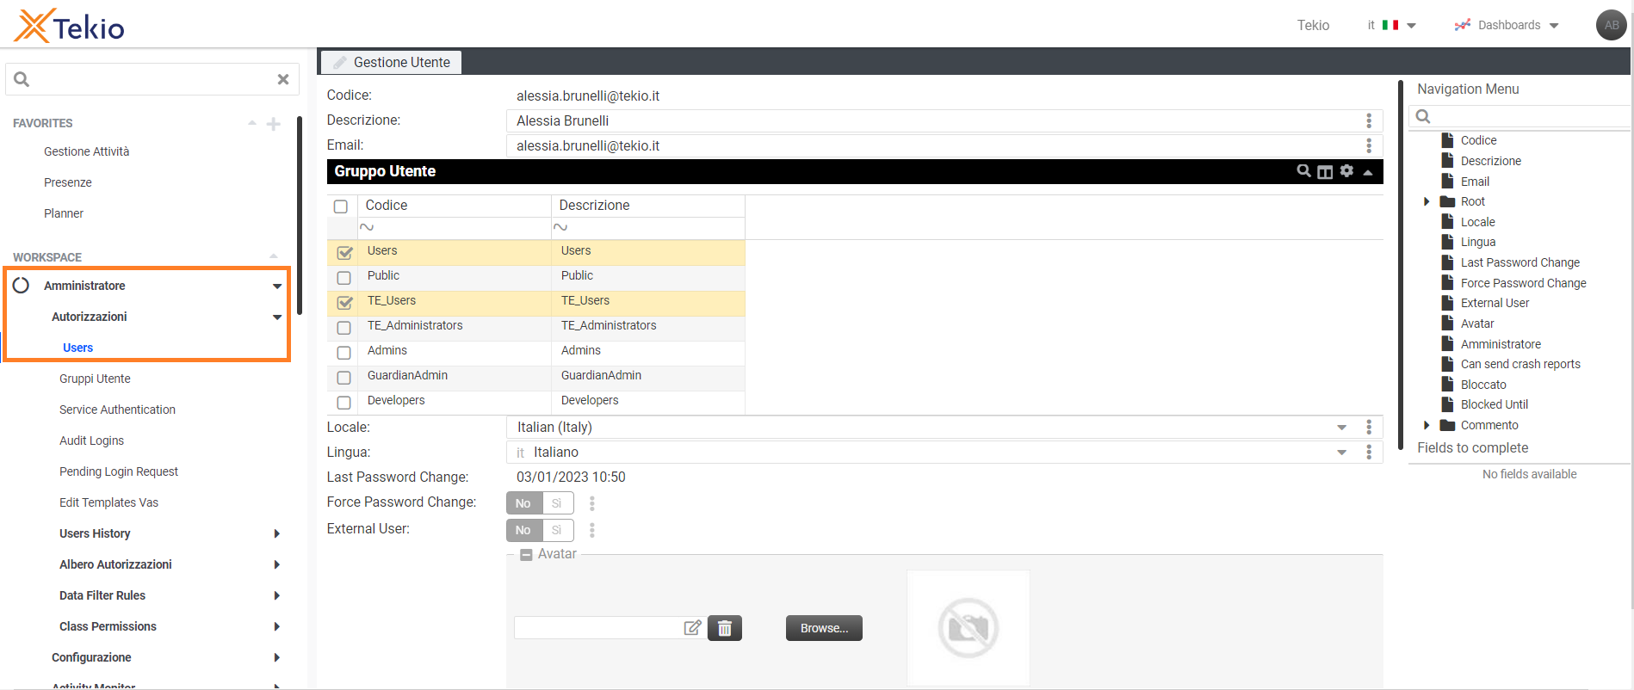Add a favorite with the plus icon
Screen dimensions: 1634x690
click(x=274, y=124)
